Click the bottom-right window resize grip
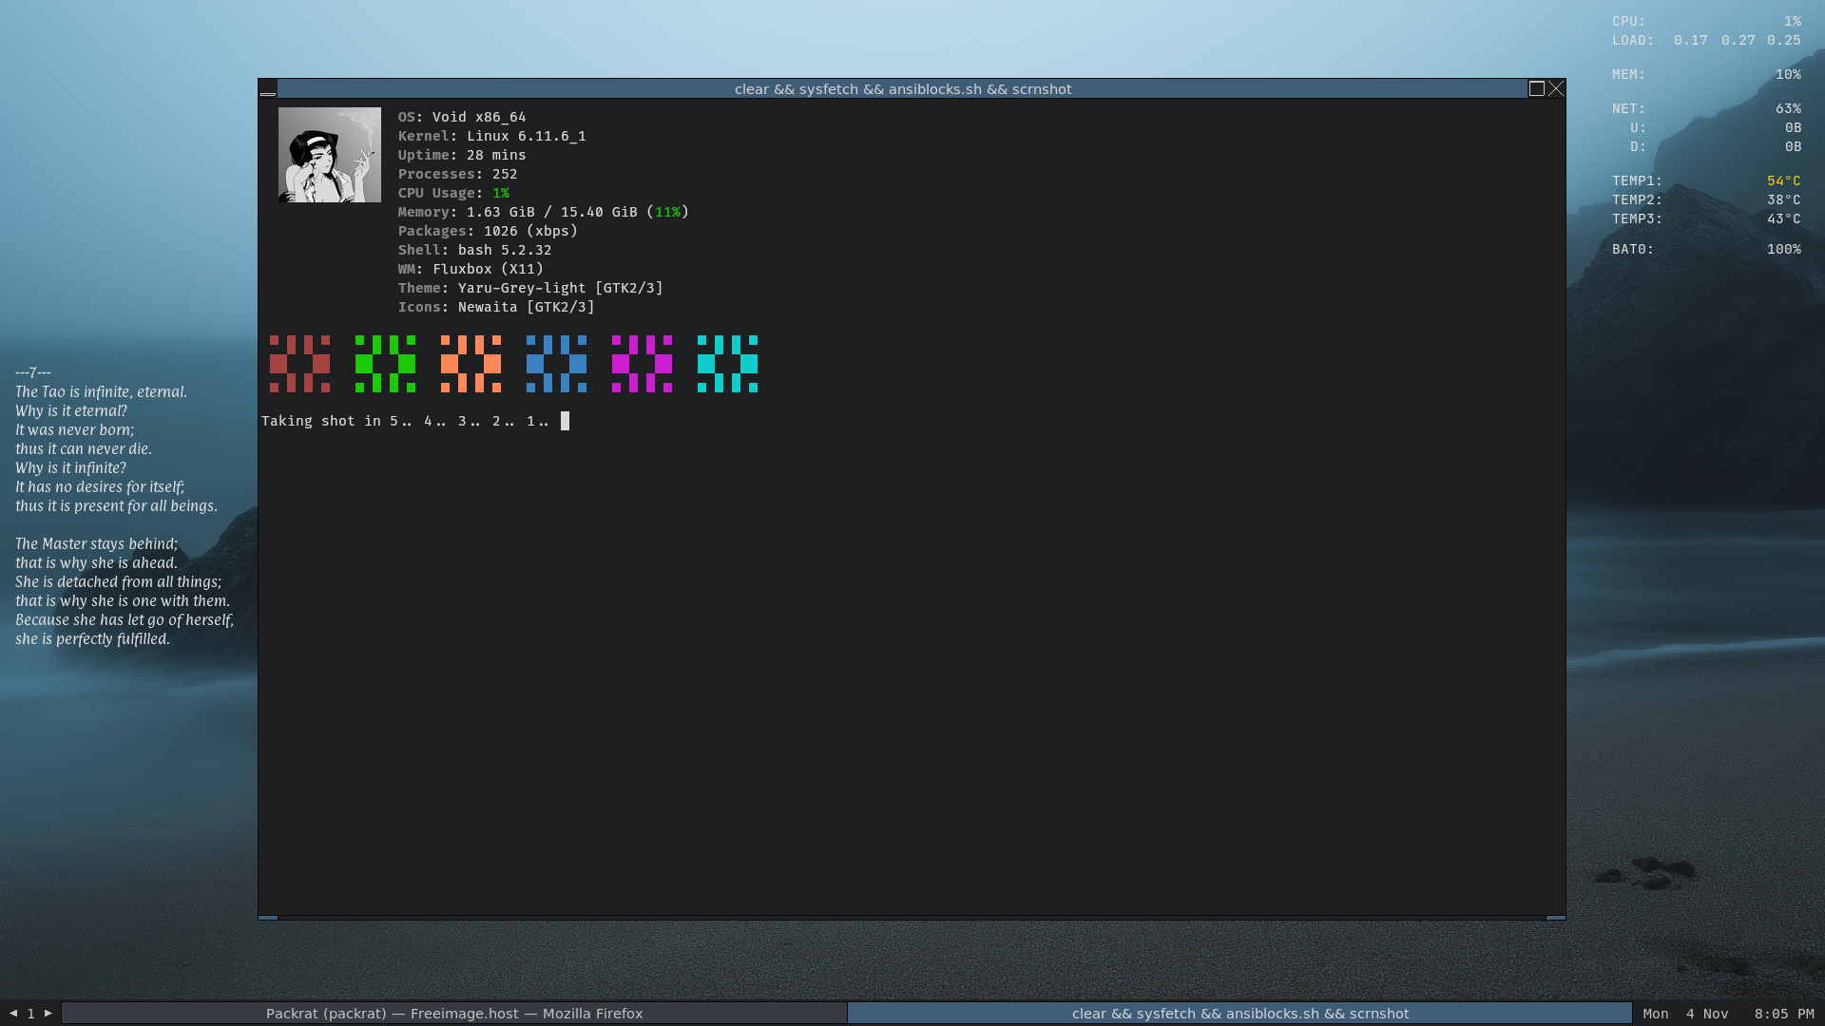Viewport: 1825px width, 1026px height. click(x=1555, y=918)
